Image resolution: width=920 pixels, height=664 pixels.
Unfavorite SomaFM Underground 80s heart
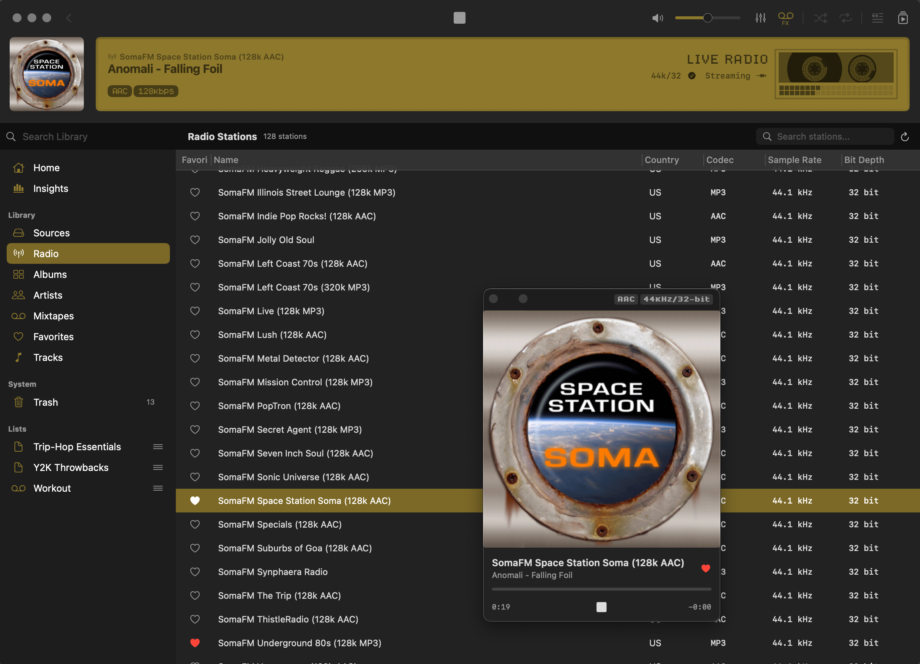195,643
